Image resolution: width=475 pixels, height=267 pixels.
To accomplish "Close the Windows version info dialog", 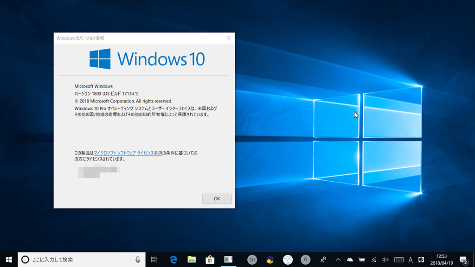I will pos(228,38).
